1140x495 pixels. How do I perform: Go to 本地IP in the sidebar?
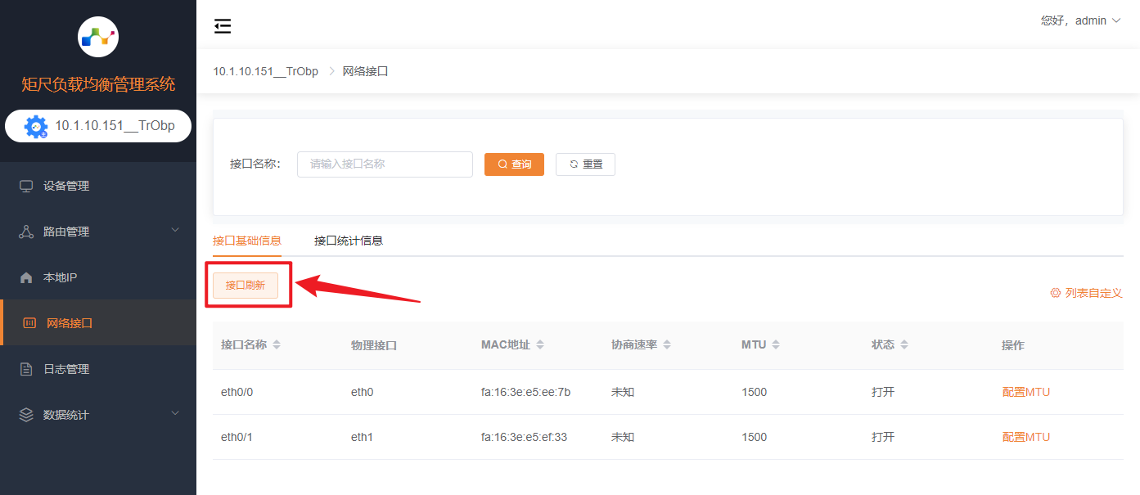[x=60, y=277]
